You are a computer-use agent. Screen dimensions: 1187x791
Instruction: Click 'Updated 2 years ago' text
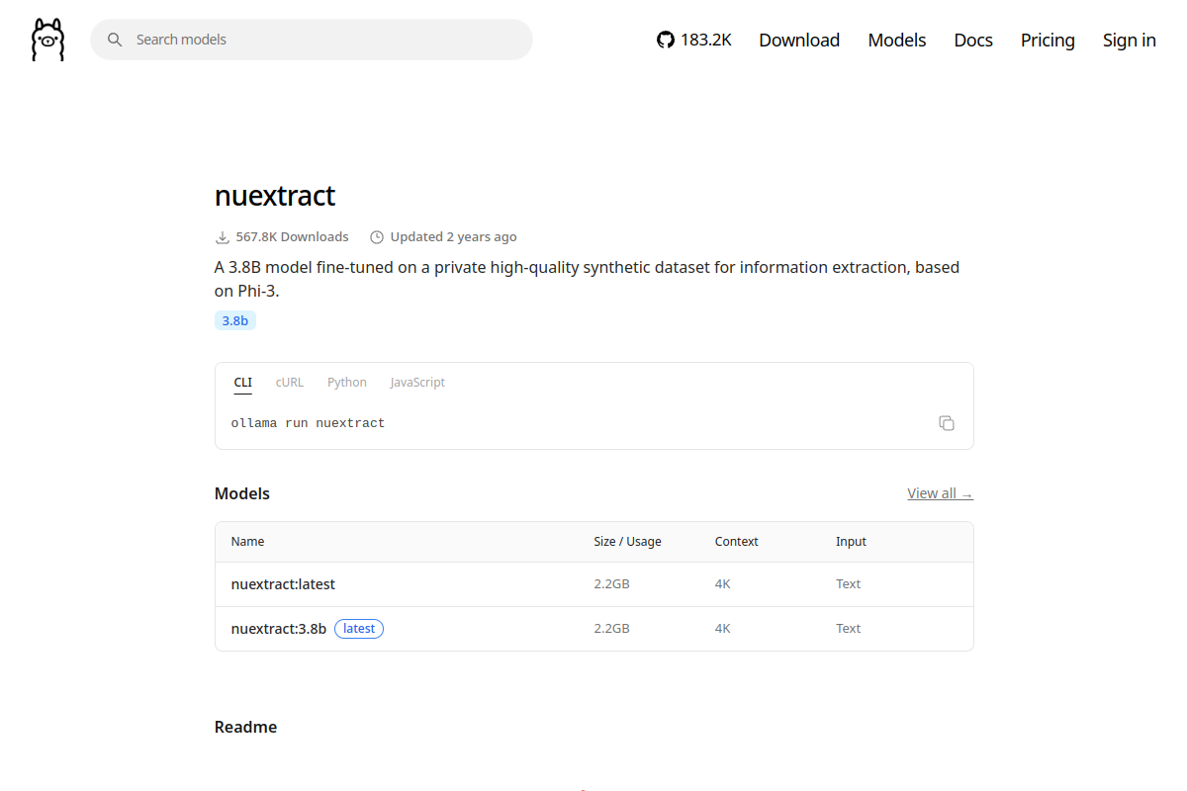pos(453,237)
